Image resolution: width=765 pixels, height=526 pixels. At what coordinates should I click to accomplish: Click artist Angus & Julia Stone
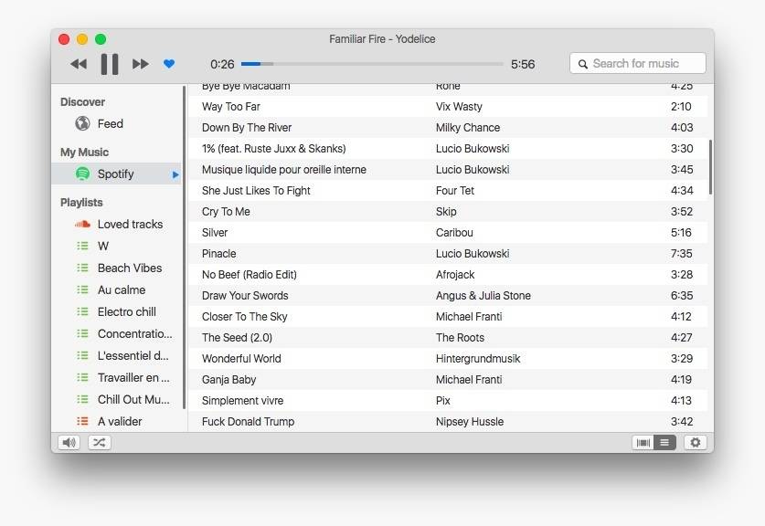point(483,295)
